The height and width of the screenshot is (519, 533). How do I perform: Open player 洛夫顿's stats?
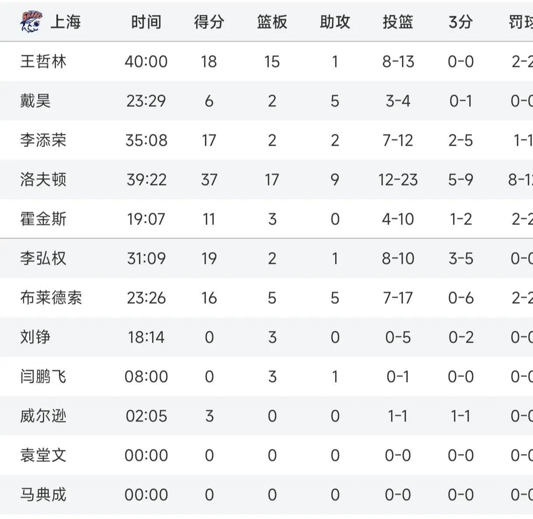pos(43,179)
